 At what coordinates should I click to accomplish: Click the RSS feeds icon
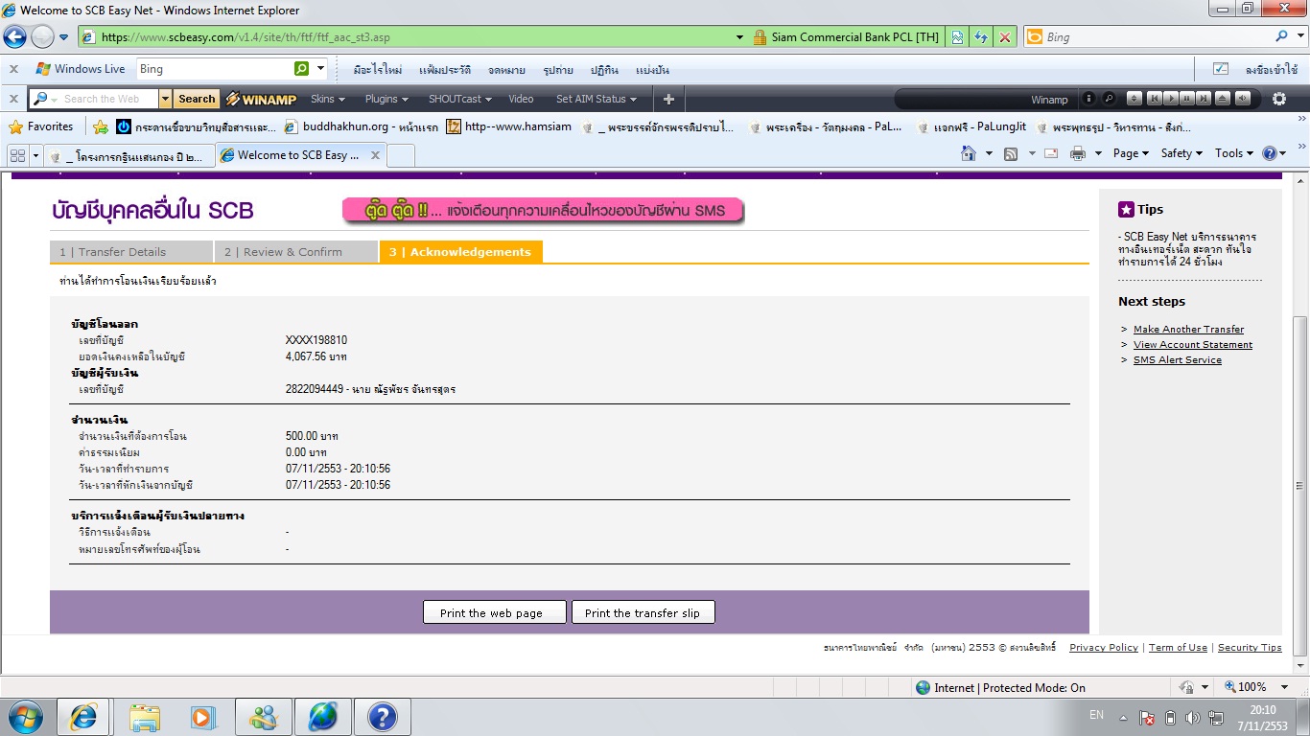click(x=1011, y=153)
